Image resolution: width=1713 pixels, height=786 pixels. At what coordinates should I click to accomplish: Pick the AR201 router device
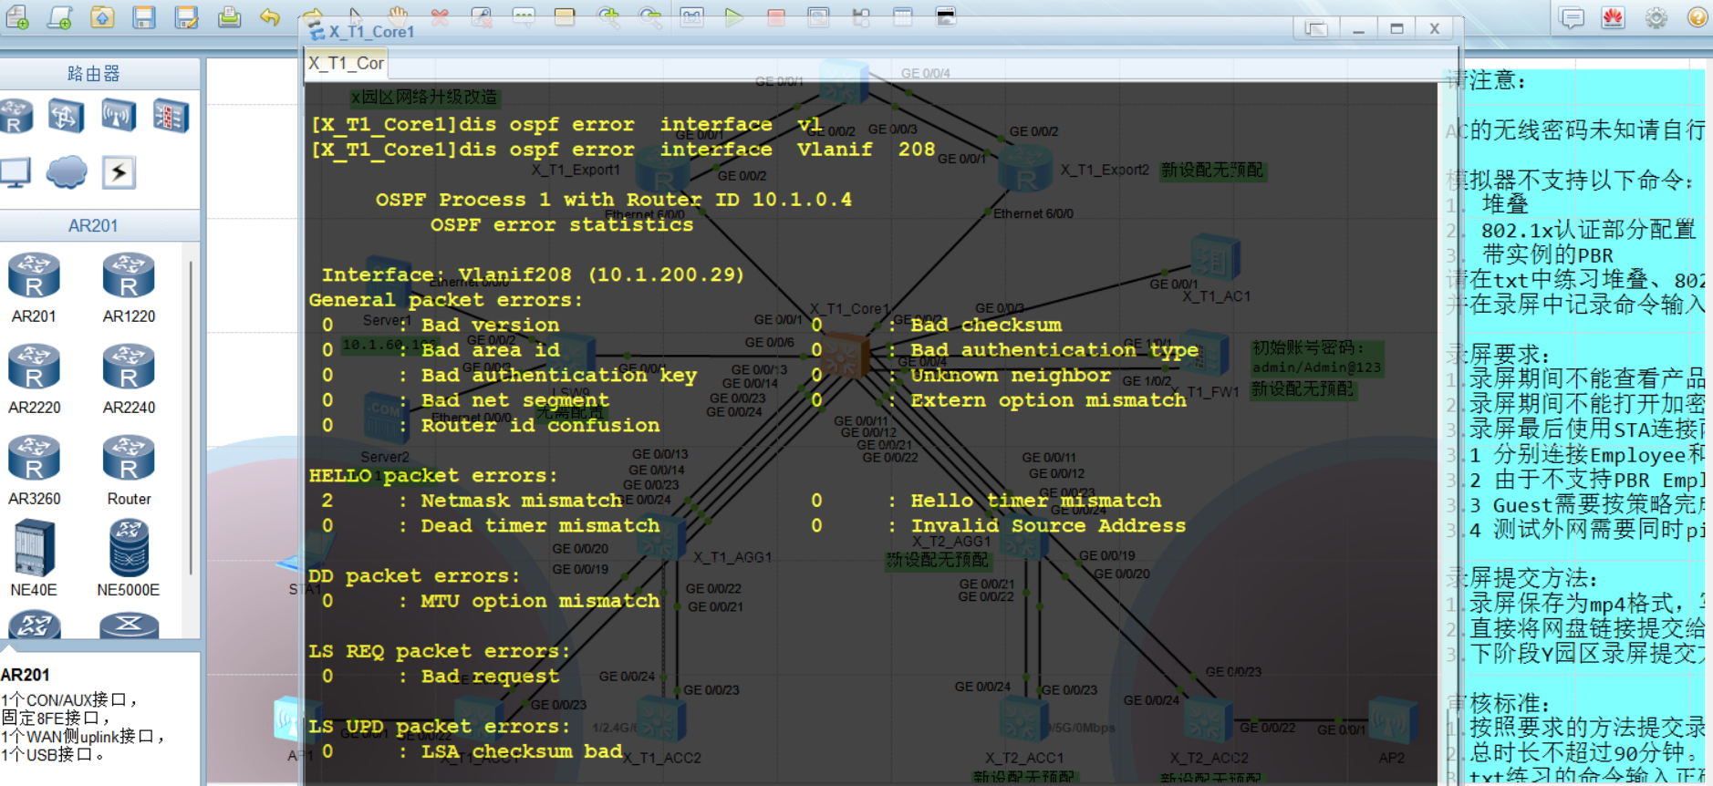click(x=34, y=288)
